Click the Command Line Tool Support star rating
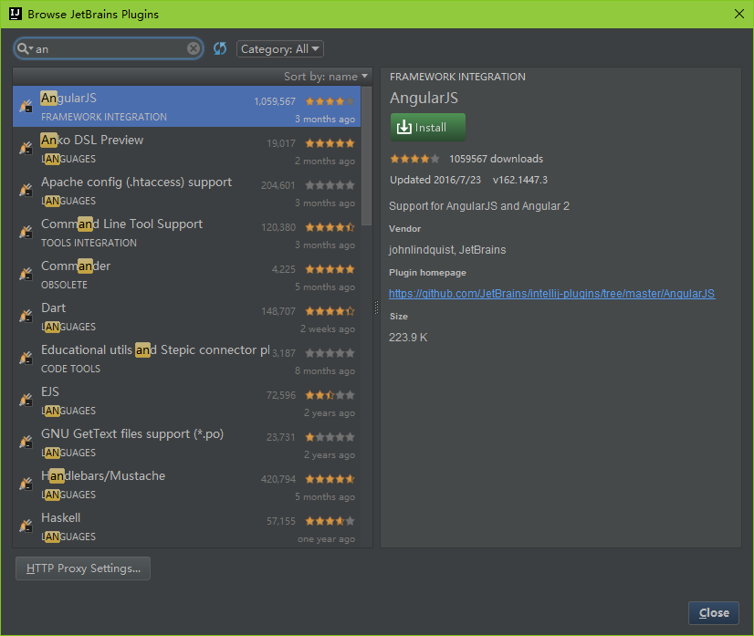Image resolution: width=754 pixels, height=636 pixels. point(330,227)
